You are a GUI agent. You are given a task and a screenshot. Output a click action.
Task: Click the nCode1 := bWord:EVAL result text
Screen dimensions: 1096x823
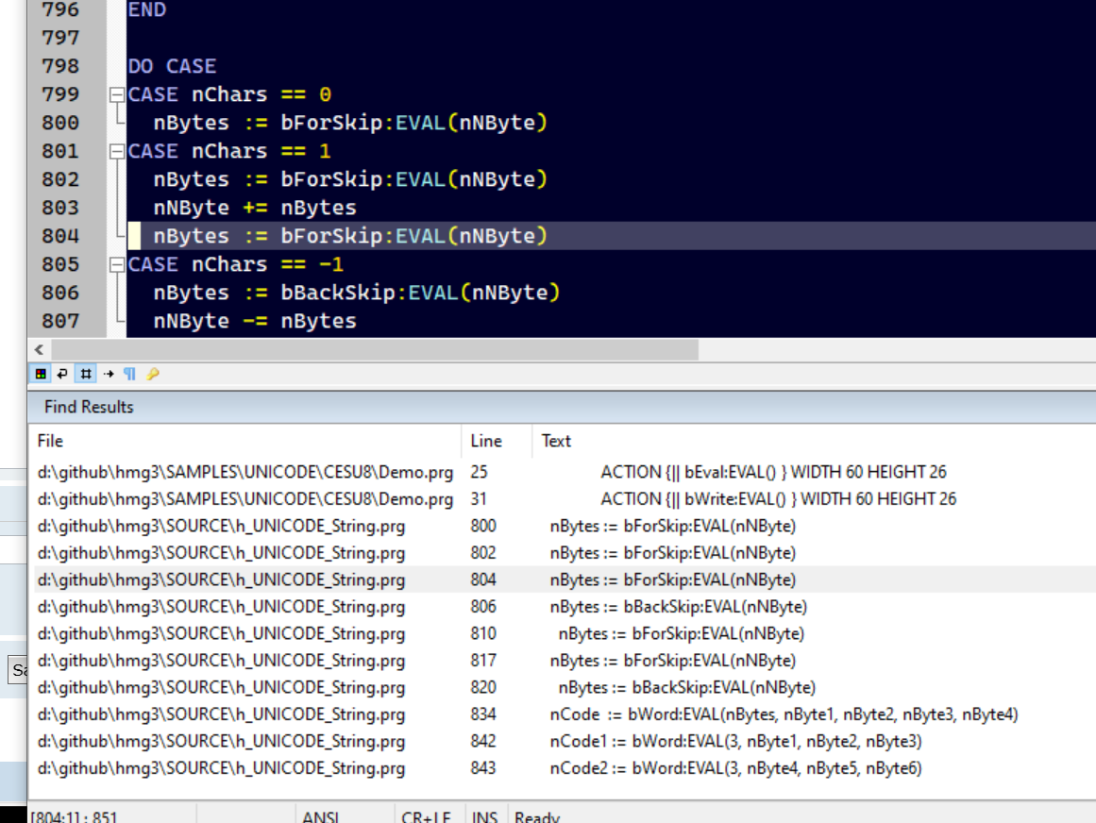pos(735,741)
